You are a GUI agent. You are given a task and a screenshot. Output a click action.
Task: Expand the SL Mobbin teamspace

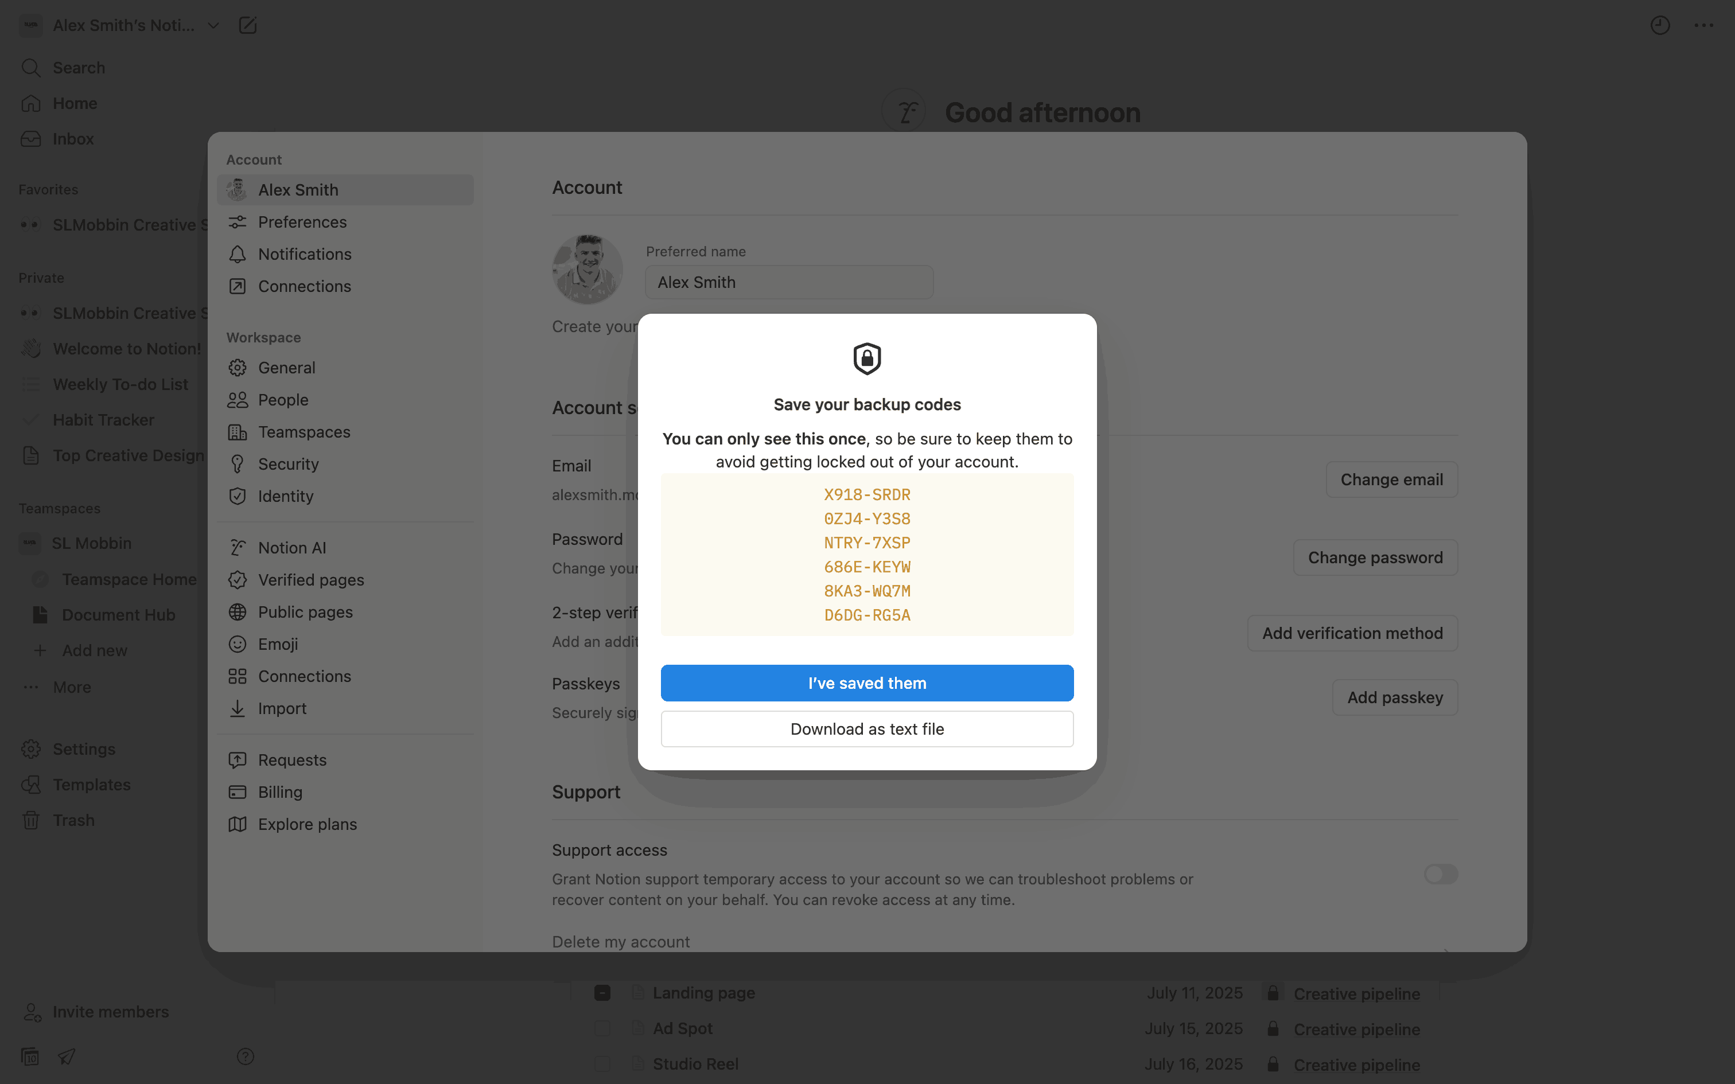[92, 544]
